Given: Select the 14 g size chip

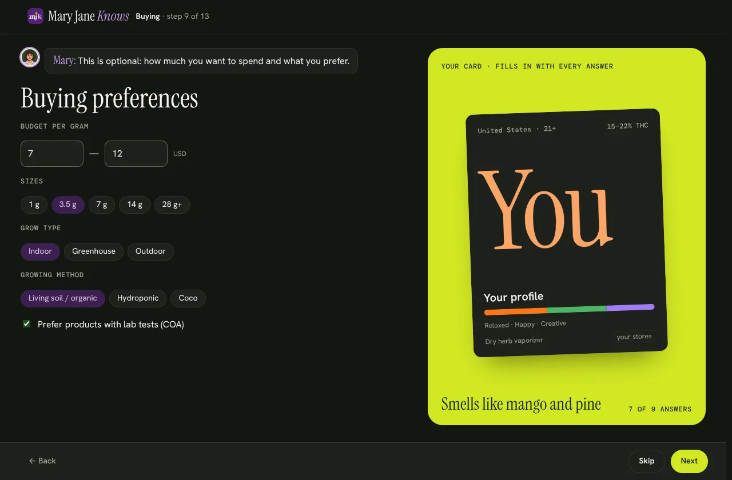Looking at the screenshot, I should tap(135, 205).
